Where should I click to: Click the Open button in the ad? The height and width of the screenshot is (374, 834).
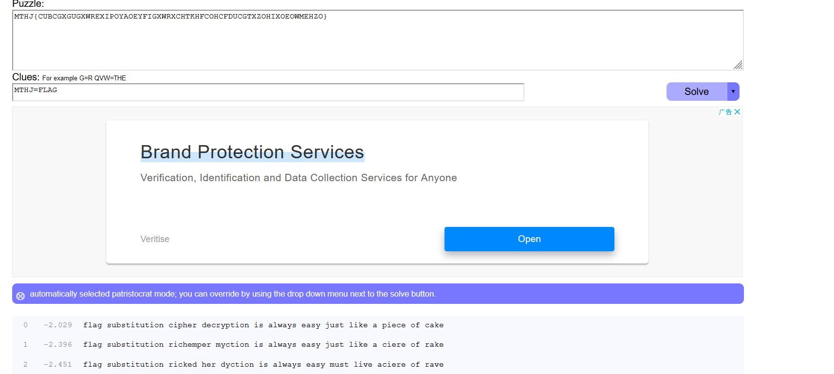point(529,239)
